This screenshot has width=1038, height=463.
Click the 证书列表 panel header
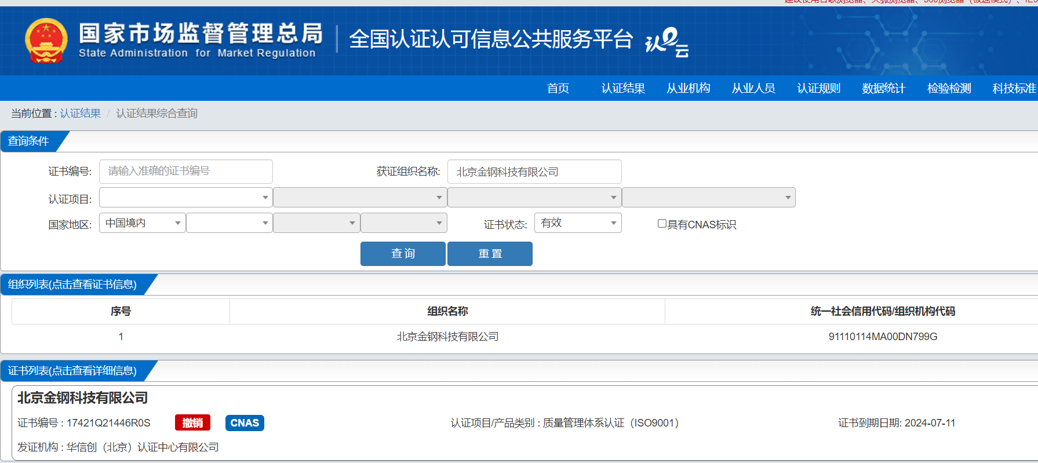[72, 371]
